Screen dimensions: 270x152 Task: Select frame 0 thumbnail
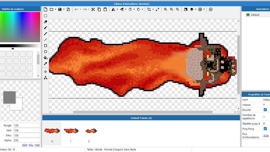coord(52,133)
